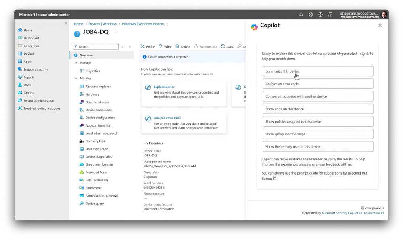Choose Analyze an error code prompt
This screenshot has width=403, height=239.
click(318, 84)
